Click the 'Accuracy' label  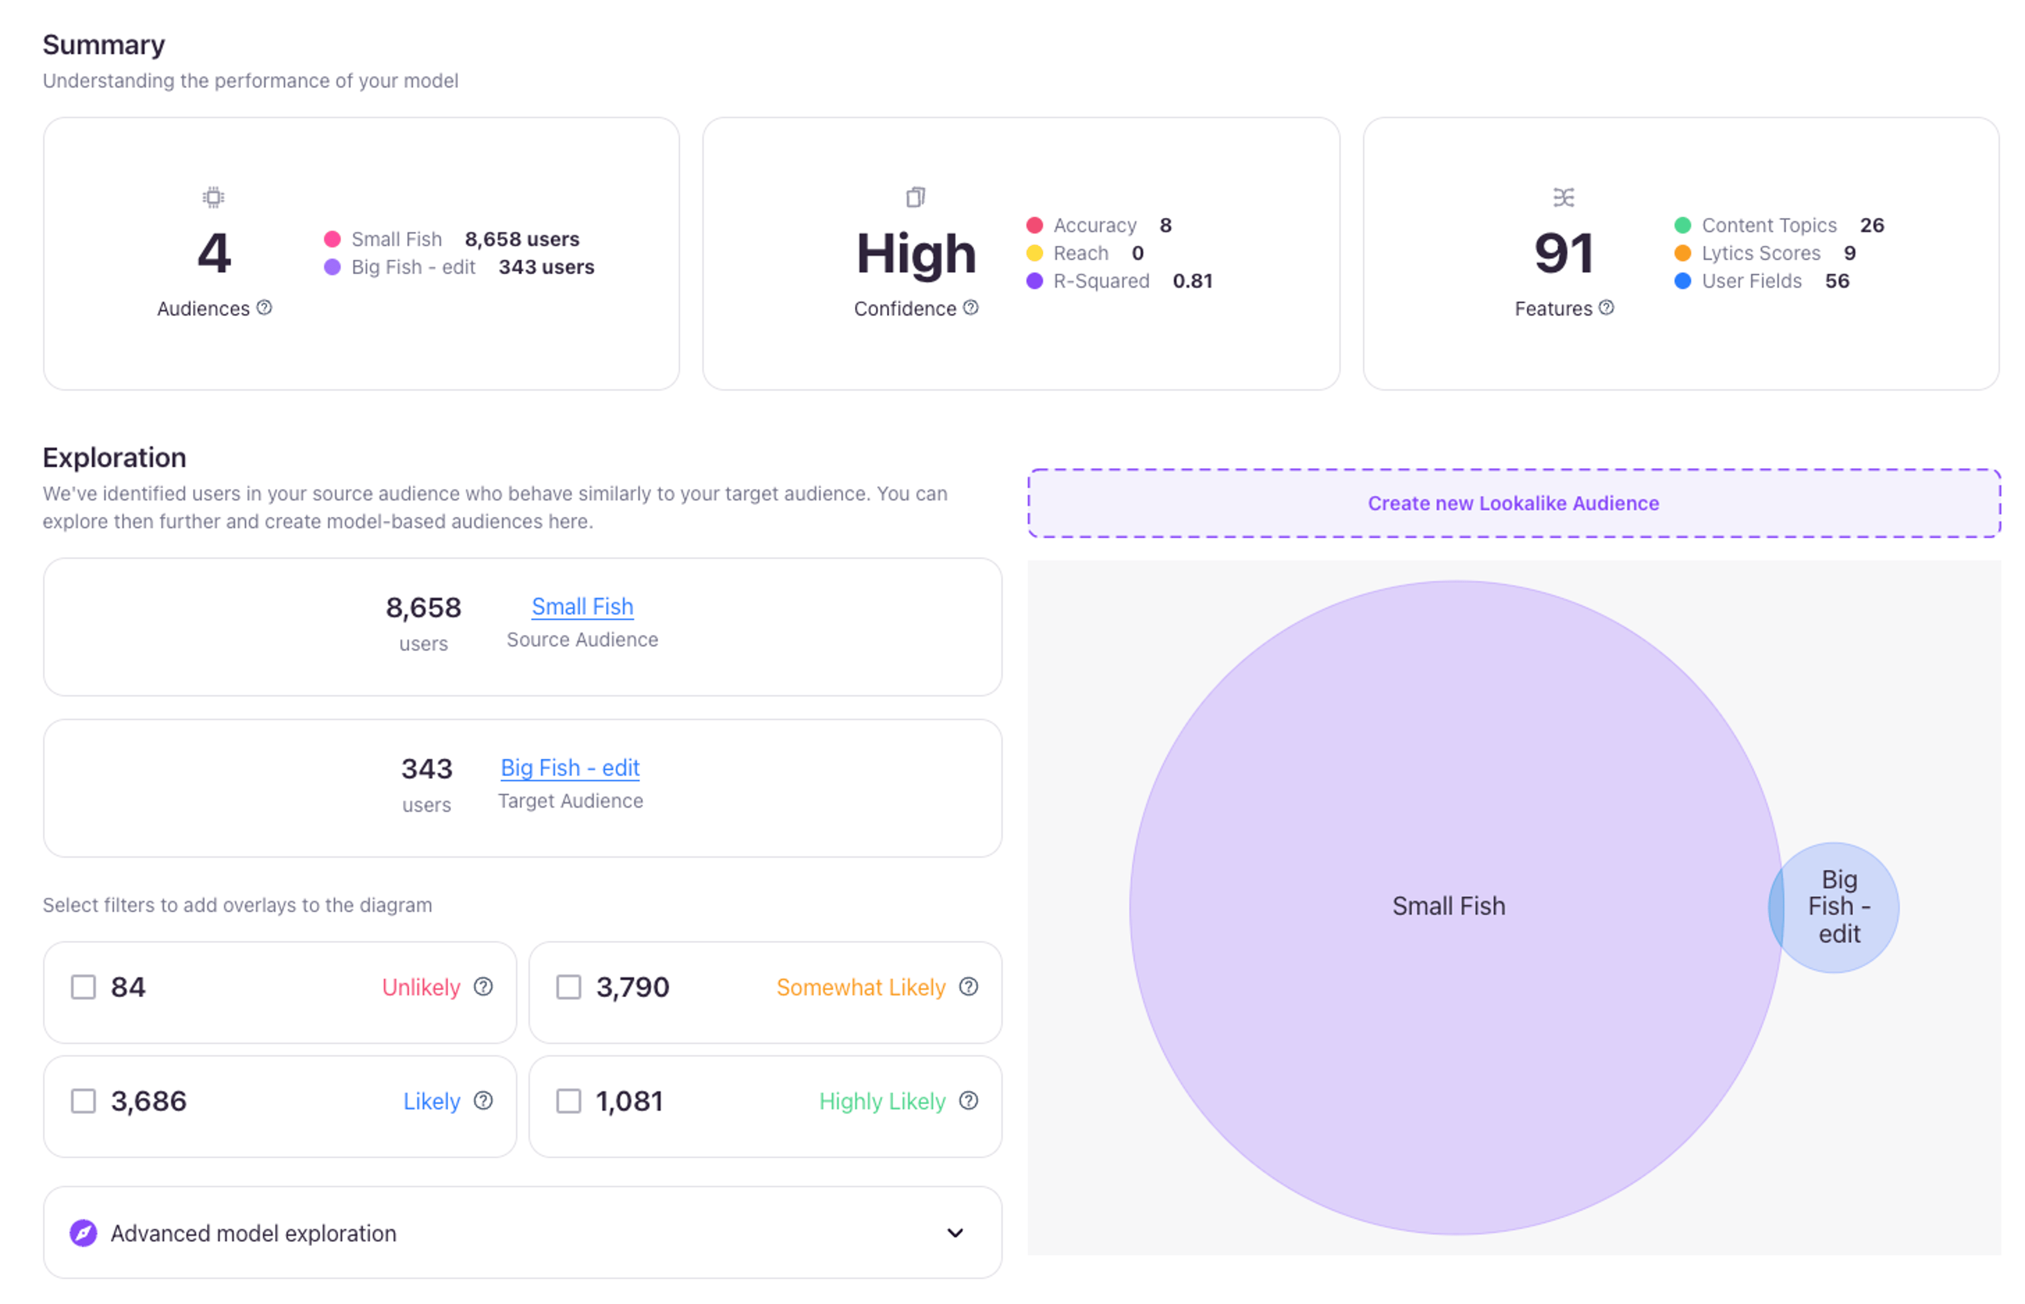(x=1095, y=225)
